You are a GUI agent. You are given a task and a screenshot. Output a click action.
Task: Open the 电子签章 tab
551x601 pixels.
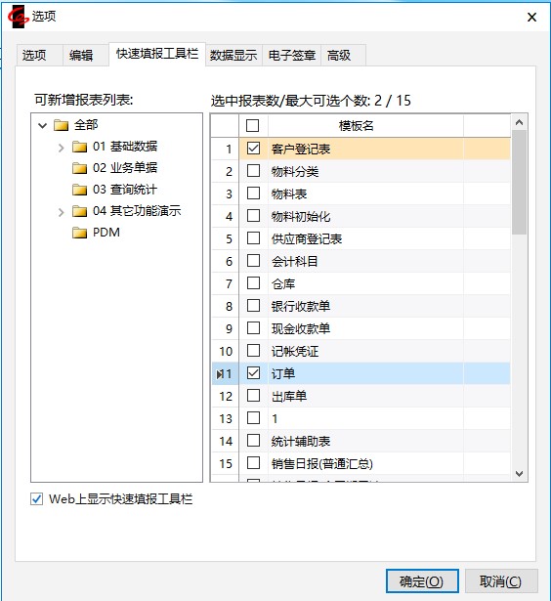[291, 55]
